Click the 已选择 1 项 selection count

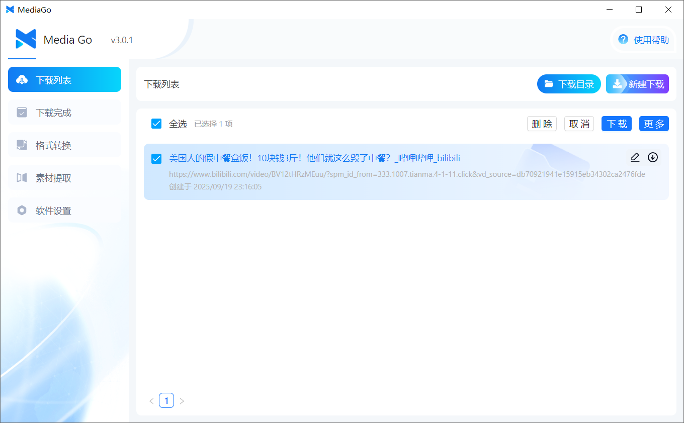point(213,124)
